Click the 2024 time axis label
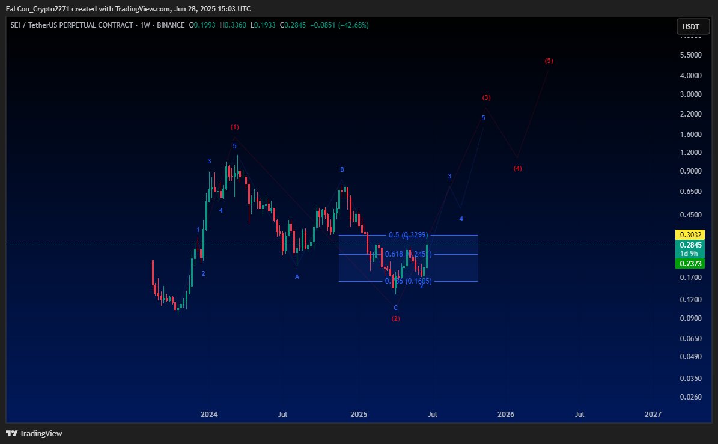718x444 pixels. [209, 414]
